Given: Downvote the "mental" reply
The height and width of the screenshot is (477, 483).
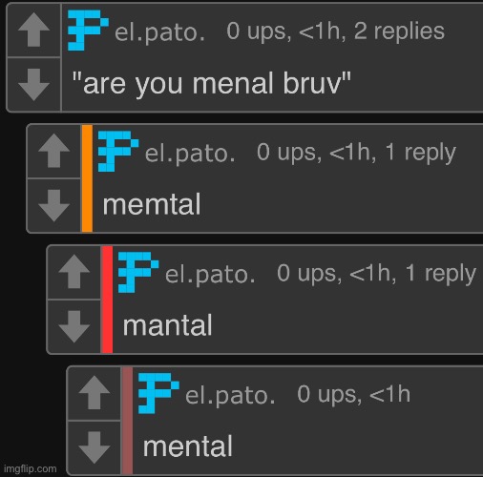Looking at the screenshot, I should point(94,447).
